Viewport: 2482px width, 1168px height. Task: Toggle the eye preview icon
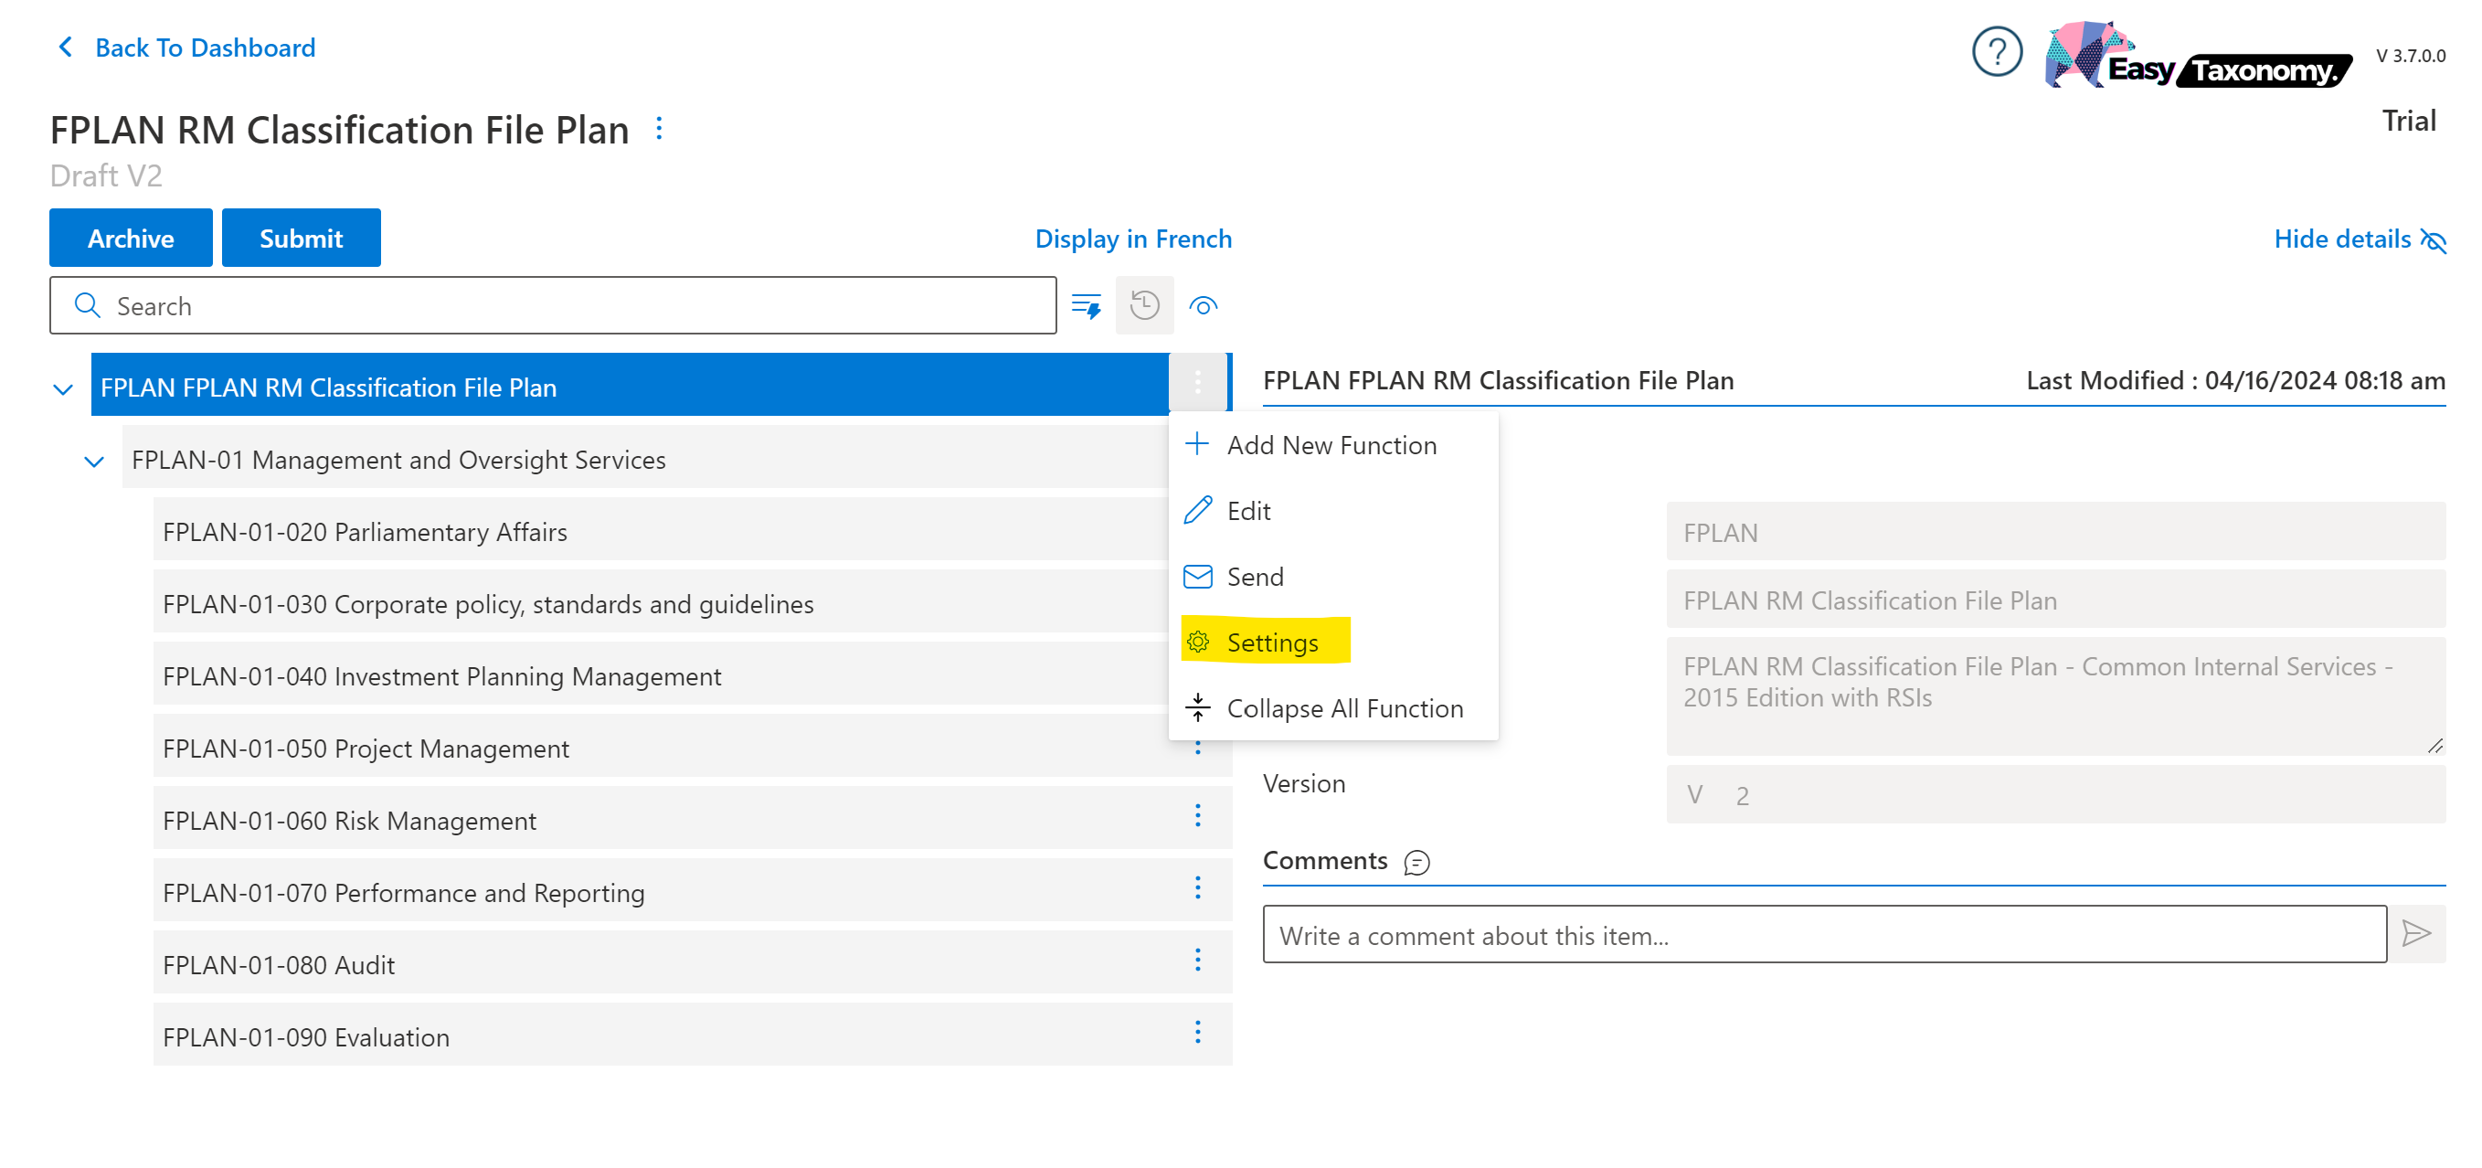(x=1203, y=306)
